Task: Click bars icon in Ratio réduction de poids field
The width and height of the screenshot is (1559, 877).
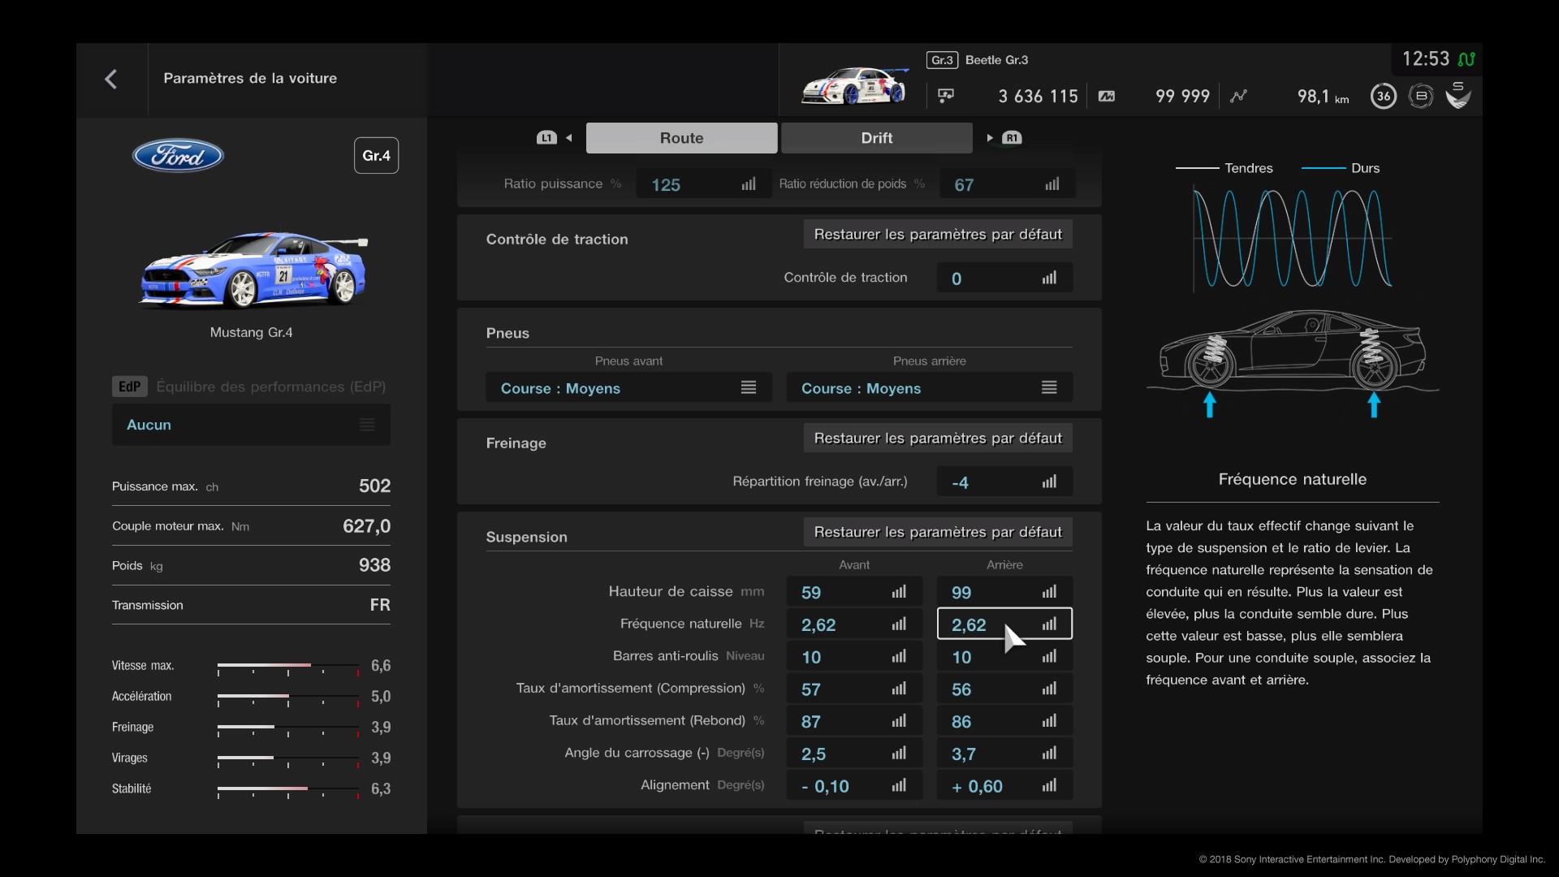Action: (x=1052, y=184)
